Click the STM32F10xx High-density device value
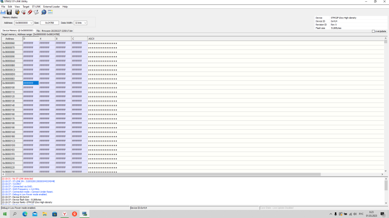The height and width of the screenshot is (218, 389). click(x=343, y=18)
